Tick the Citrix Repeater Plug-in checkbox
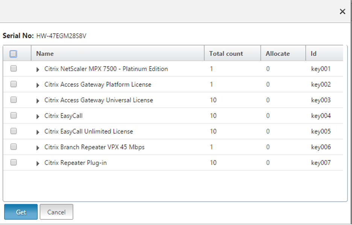This screenshot has height=225, width=352. point(14,162)
